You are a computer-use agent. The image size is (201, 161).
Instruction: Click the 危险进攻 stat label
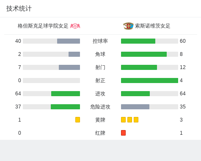(x=100, y=107)
